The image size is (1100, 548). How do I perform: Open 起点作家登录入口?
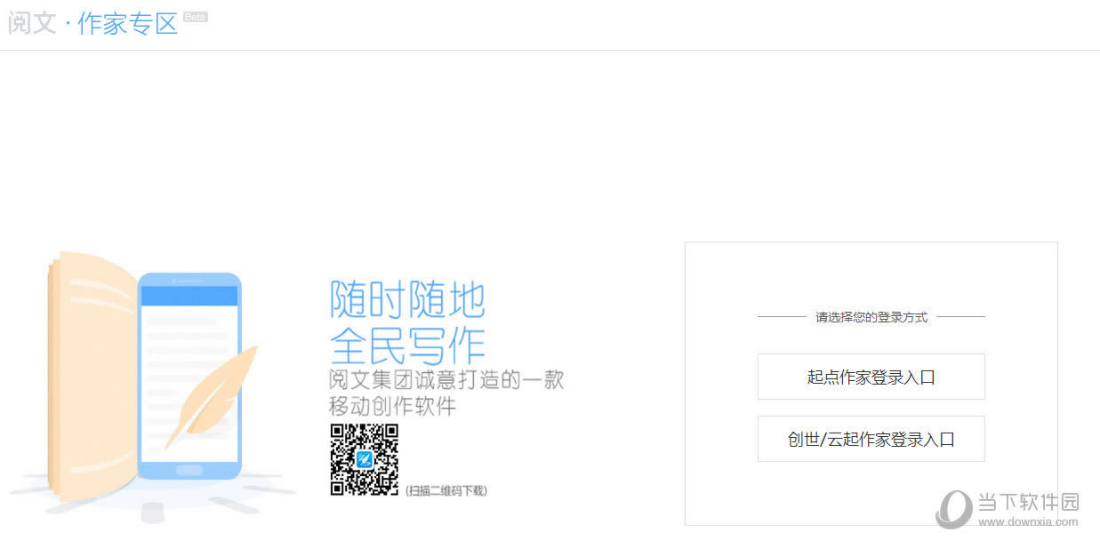coord(871,377)
